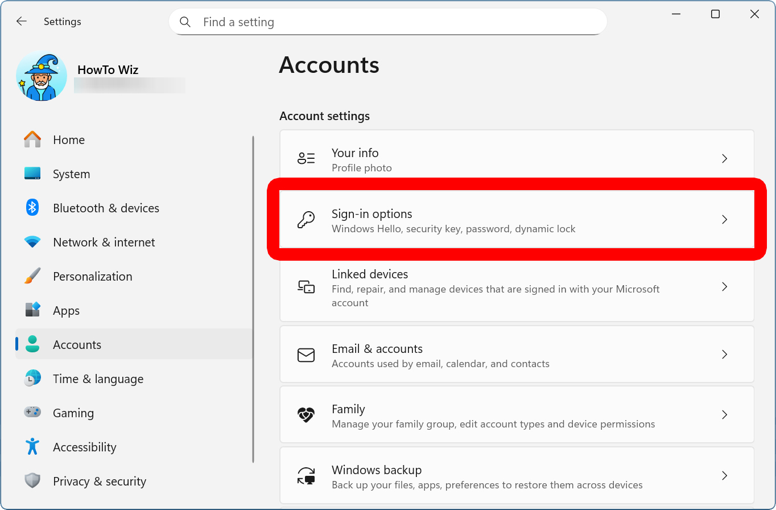
Task: Click the back arrow button
Action: 21,21
